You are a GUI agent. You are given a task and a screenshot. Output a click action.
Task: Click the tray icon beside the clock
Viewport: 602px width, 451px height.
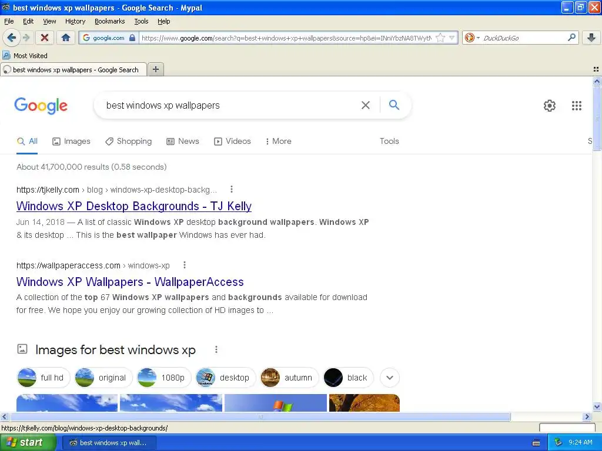(x=558, y=443)
